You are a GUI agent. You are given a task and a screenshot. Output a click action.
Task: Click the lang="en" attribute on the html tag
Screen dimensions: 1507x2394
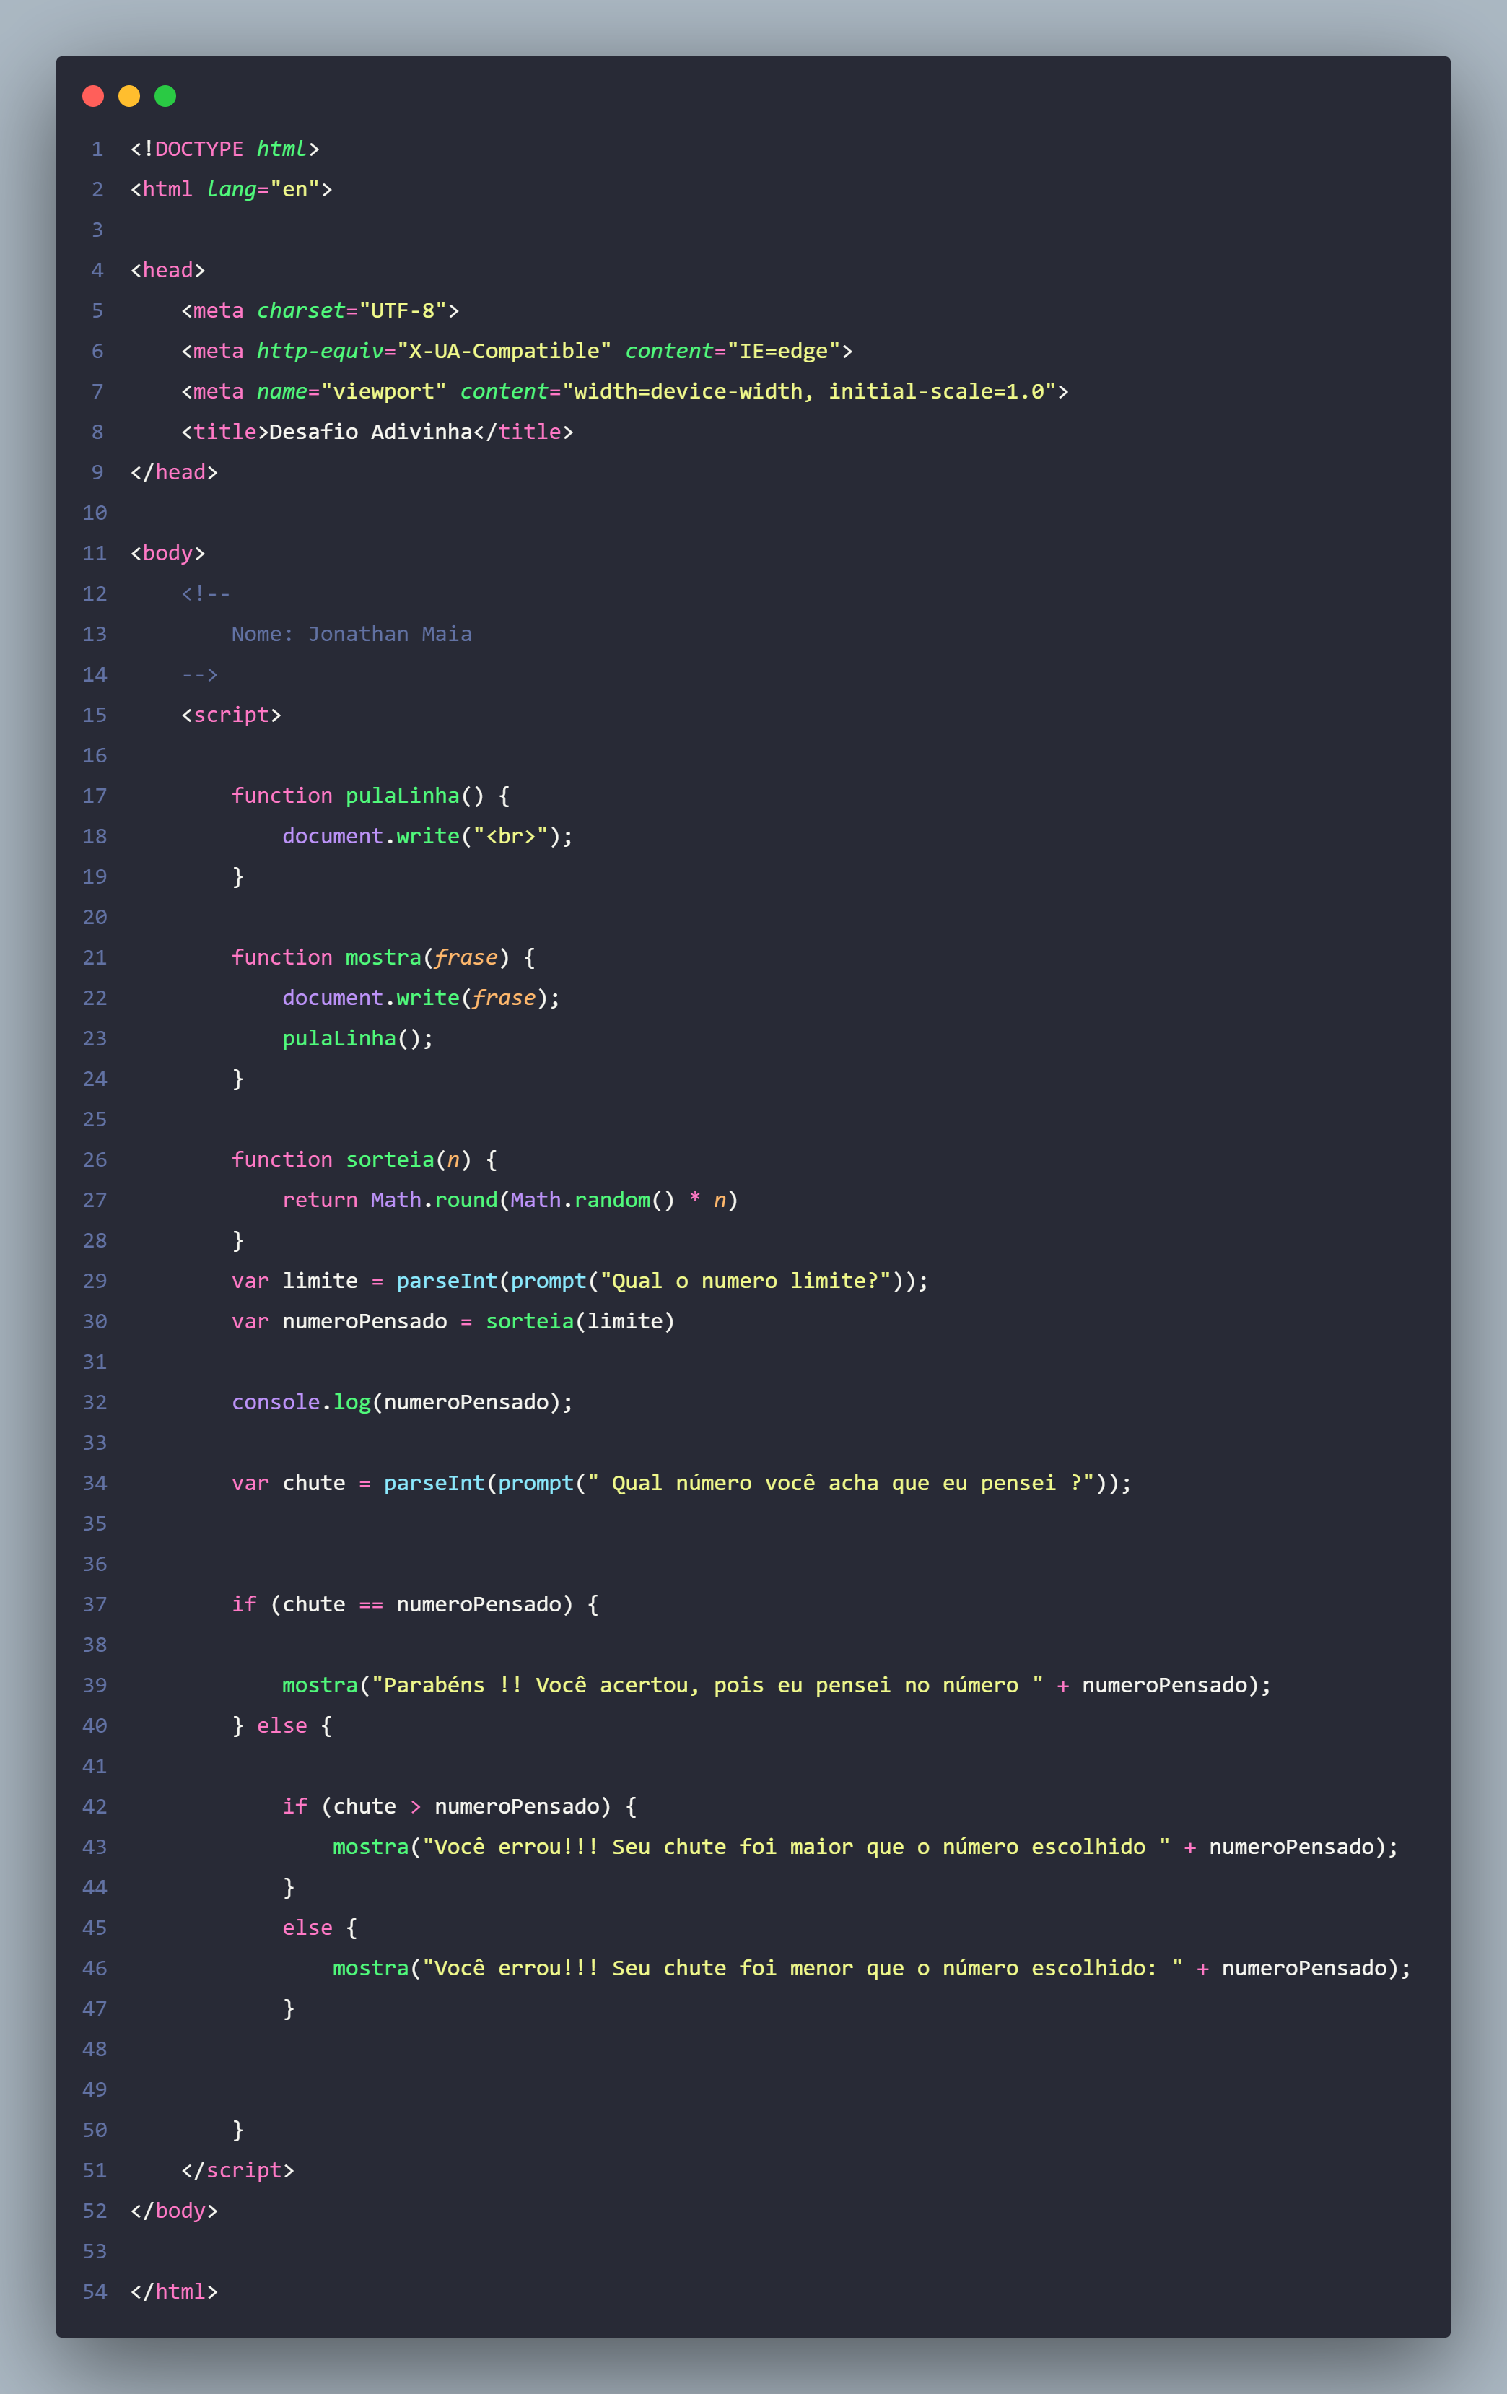263,189
